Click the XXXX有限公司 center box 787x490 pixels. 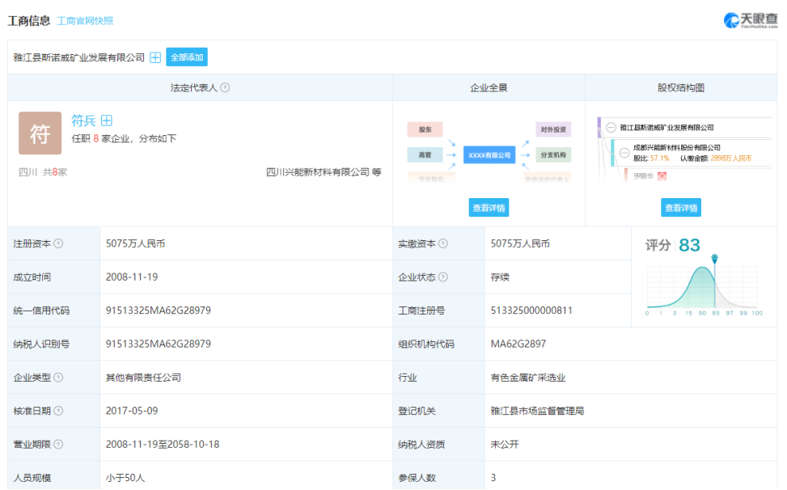(489, 155)
